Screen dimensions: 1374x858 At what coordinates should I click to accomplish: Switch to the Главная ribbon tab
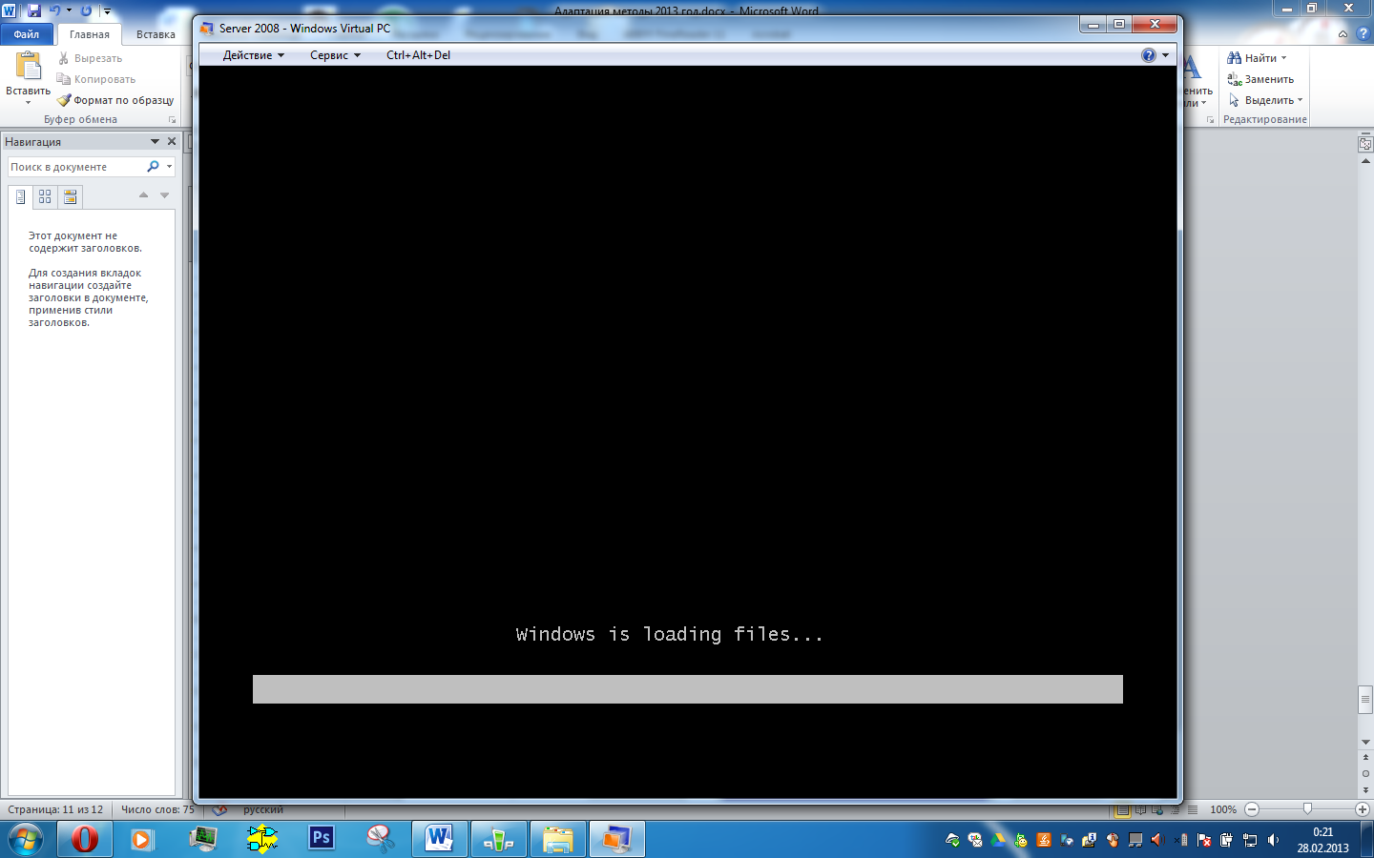(90, 34)
